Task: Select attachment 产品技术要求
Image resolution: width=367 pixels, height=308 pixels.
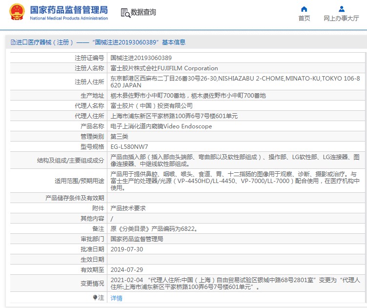Action: [x=128, y=208]
